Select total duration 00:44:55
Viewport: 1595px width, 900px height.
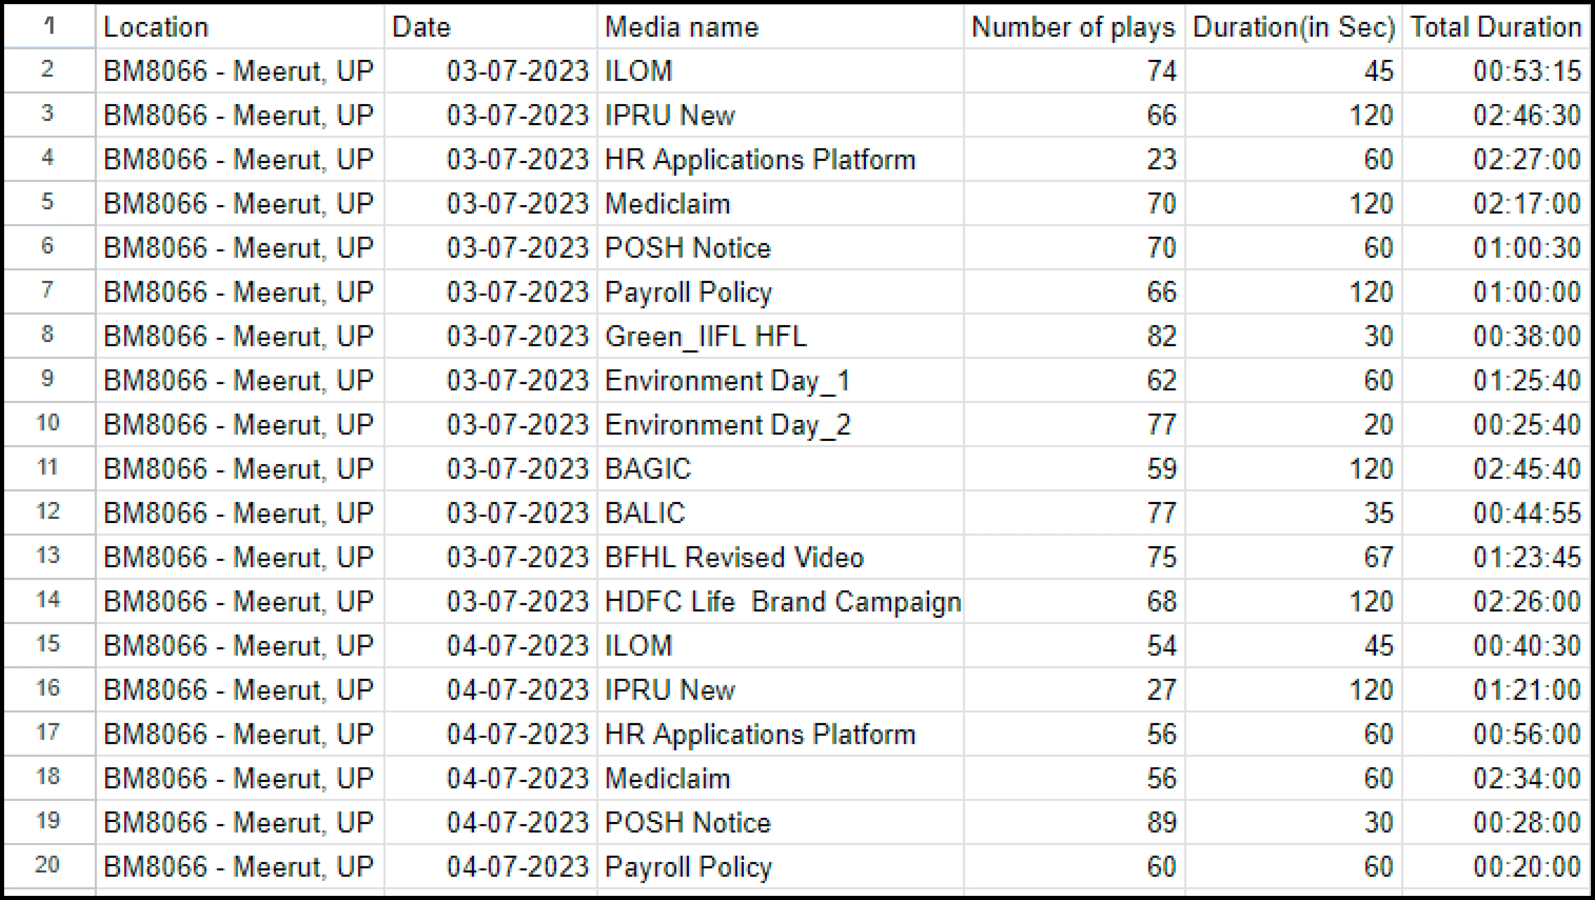tap(1496, 513)
